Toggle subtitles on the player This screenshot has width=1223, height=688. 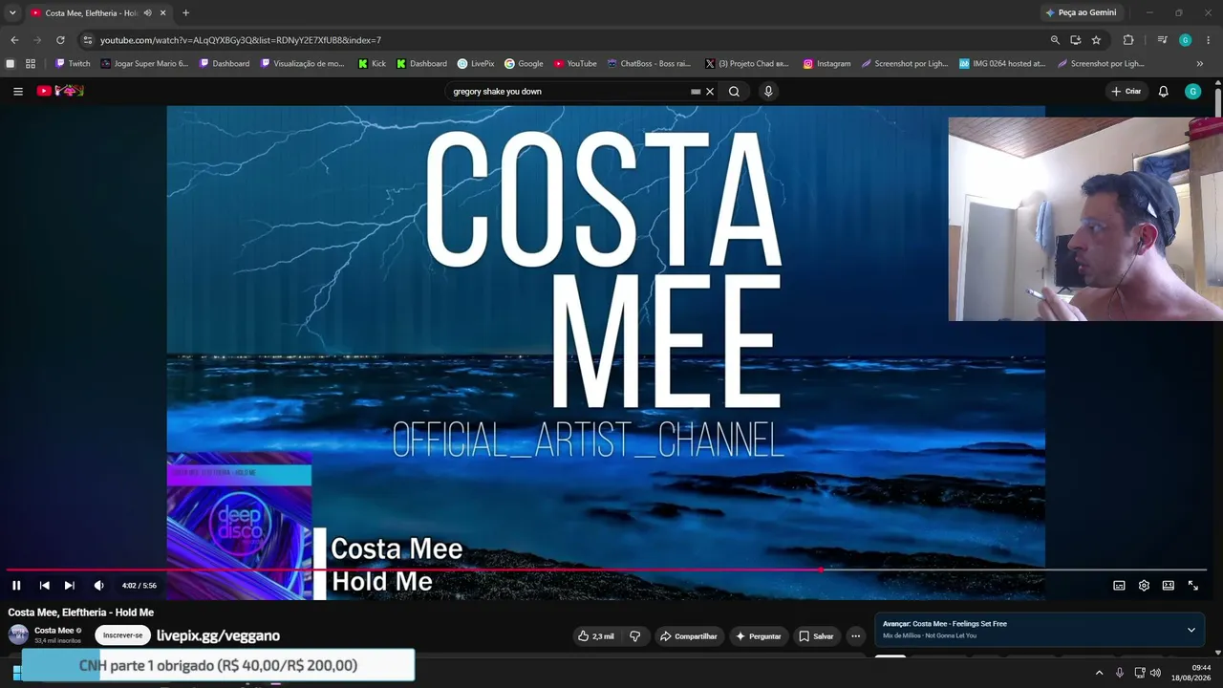click(1119, 586)
